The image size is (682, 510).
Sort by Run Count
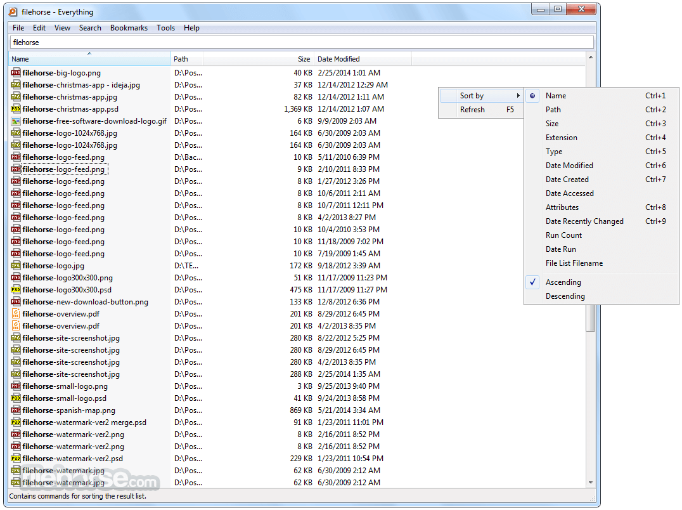602,235
